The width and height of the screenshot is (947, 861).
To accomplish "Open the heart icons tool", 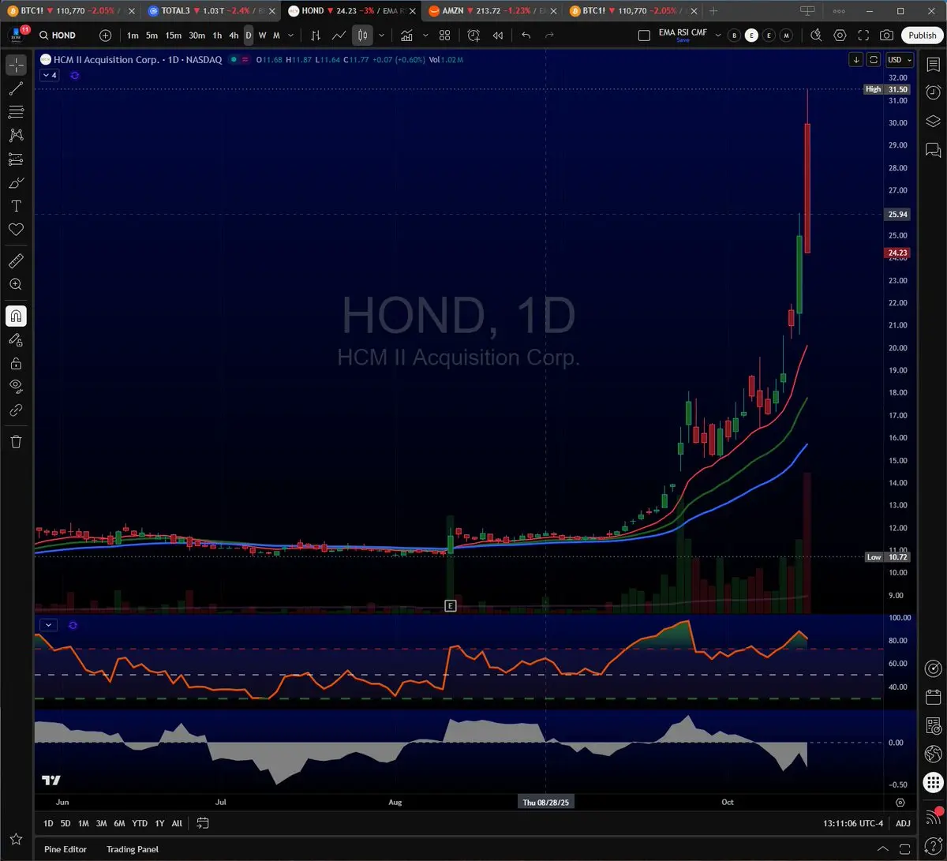I will [16, 230].
